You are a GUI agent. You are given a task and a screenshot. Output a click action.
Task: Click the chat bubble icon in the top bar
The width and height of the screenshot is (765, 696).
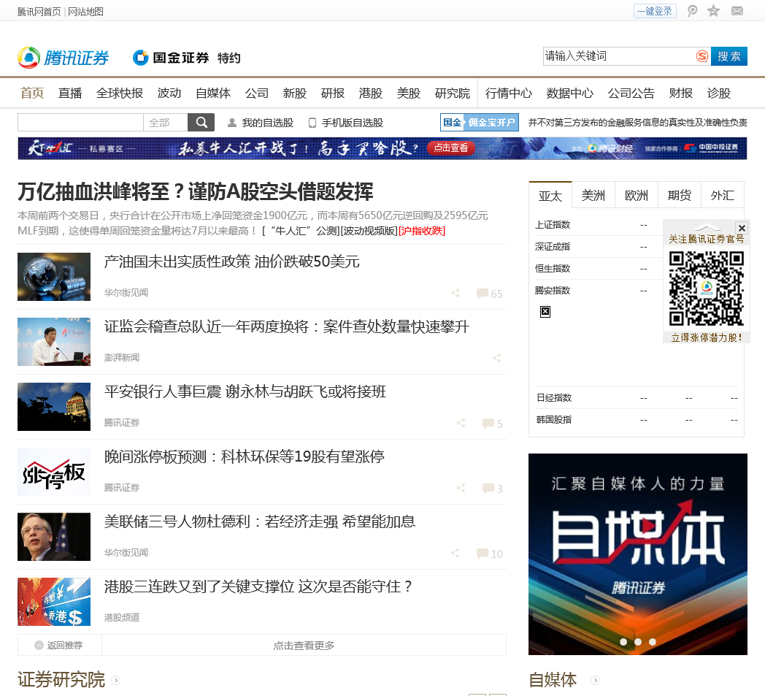[x=692, y=11]
